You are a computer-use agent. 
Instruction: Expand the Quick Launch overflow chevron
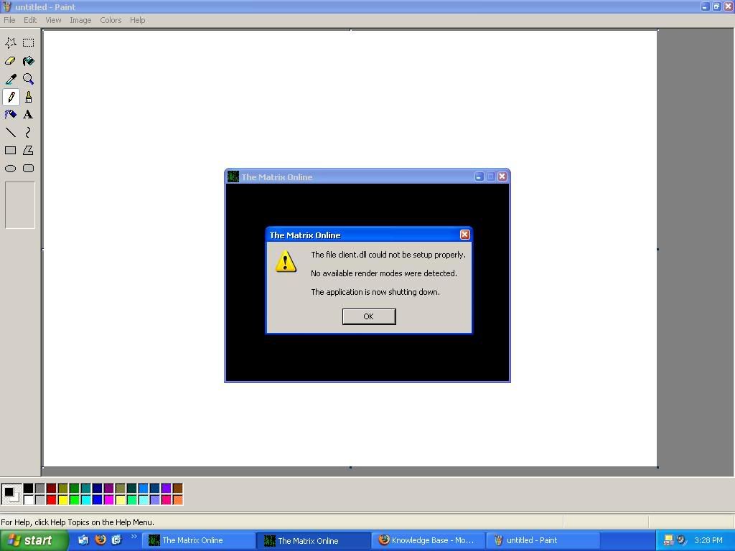point(134,537)
